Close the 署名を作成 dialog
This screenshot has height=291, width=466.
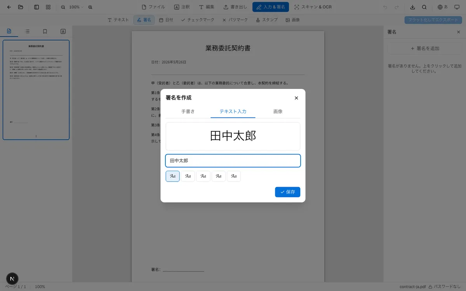point(296,98)
